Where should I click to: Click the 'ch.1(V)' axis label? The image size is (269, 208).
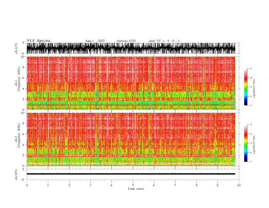pyautogui.click(x=16, y=48)
